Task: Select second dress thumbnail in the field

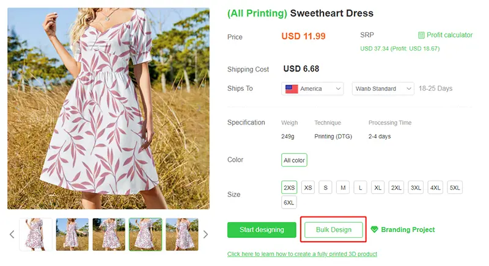Action: pyautogui.click(x=72, y=234)
